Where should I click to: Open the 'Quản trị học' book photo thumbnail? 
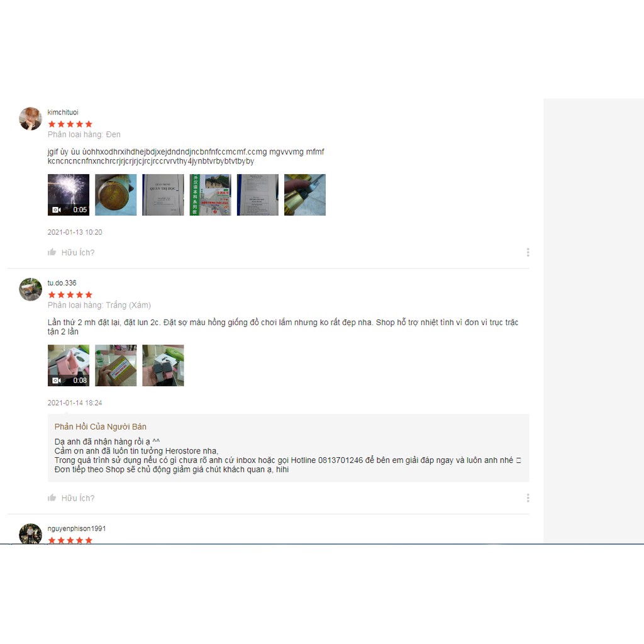[x=163, y=195]
